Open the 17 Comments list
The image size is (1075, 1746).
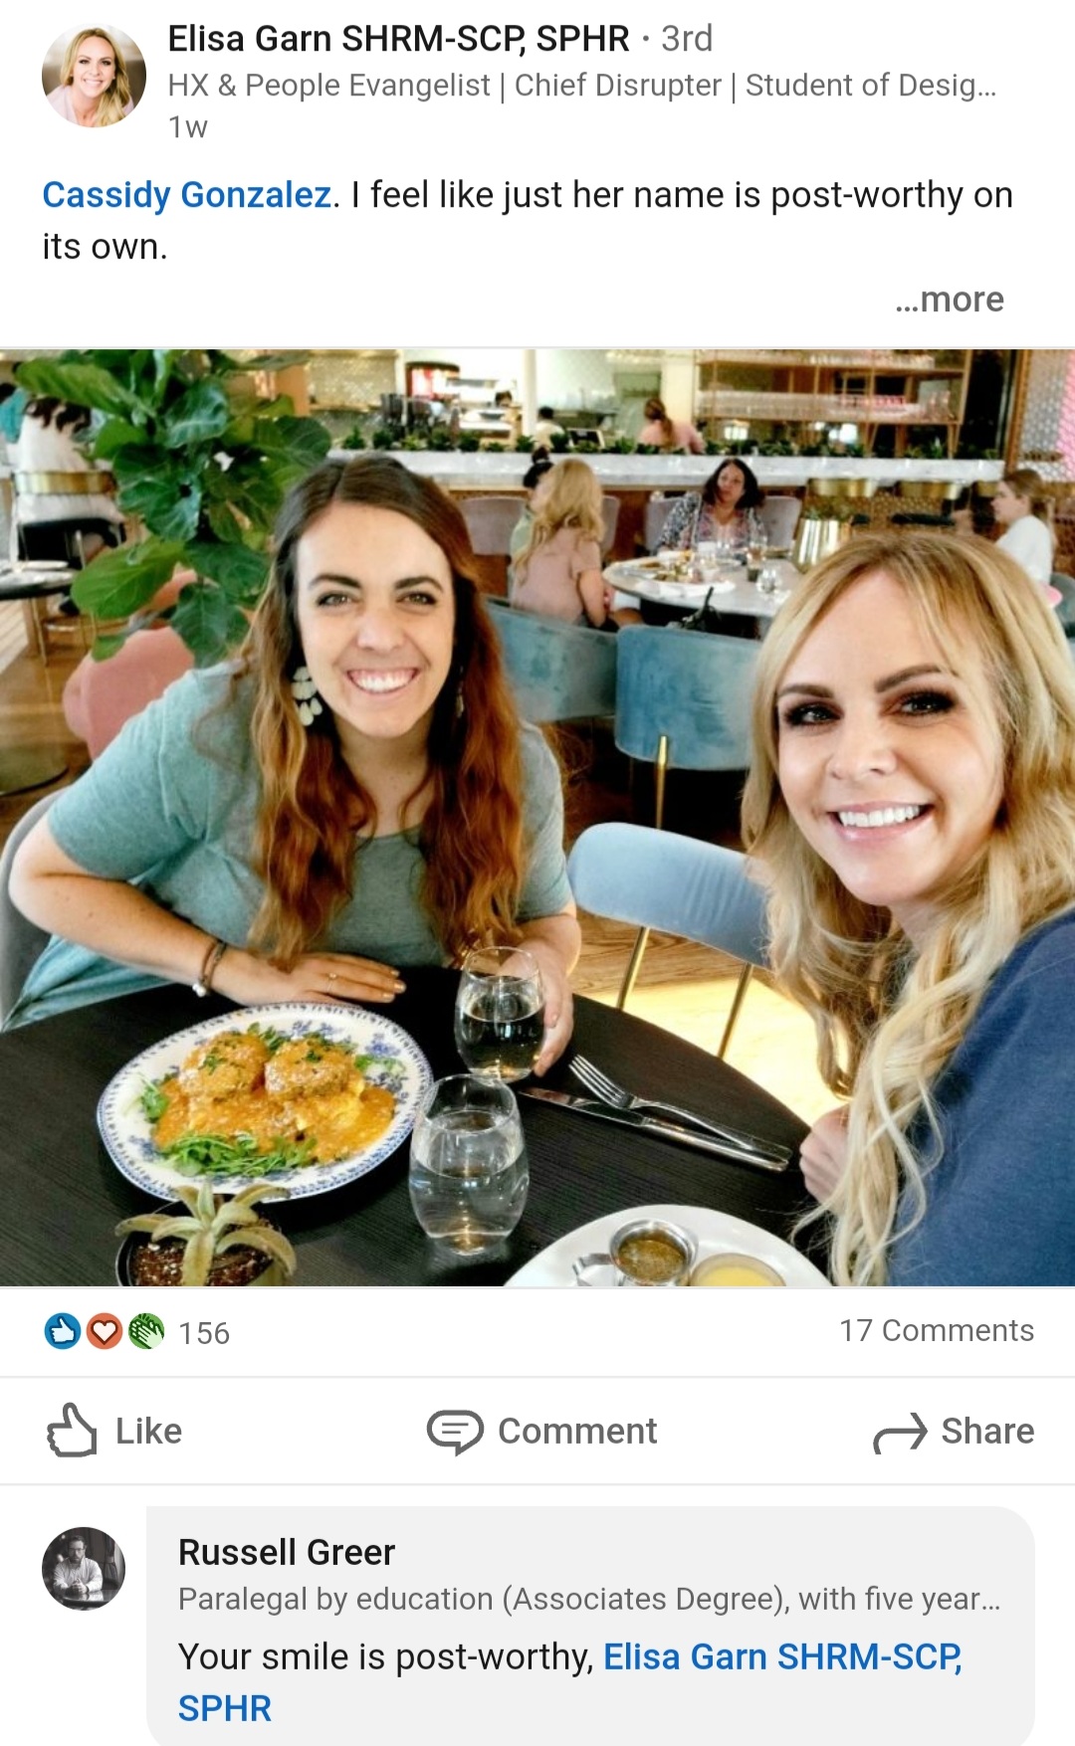pos(936,1330)
